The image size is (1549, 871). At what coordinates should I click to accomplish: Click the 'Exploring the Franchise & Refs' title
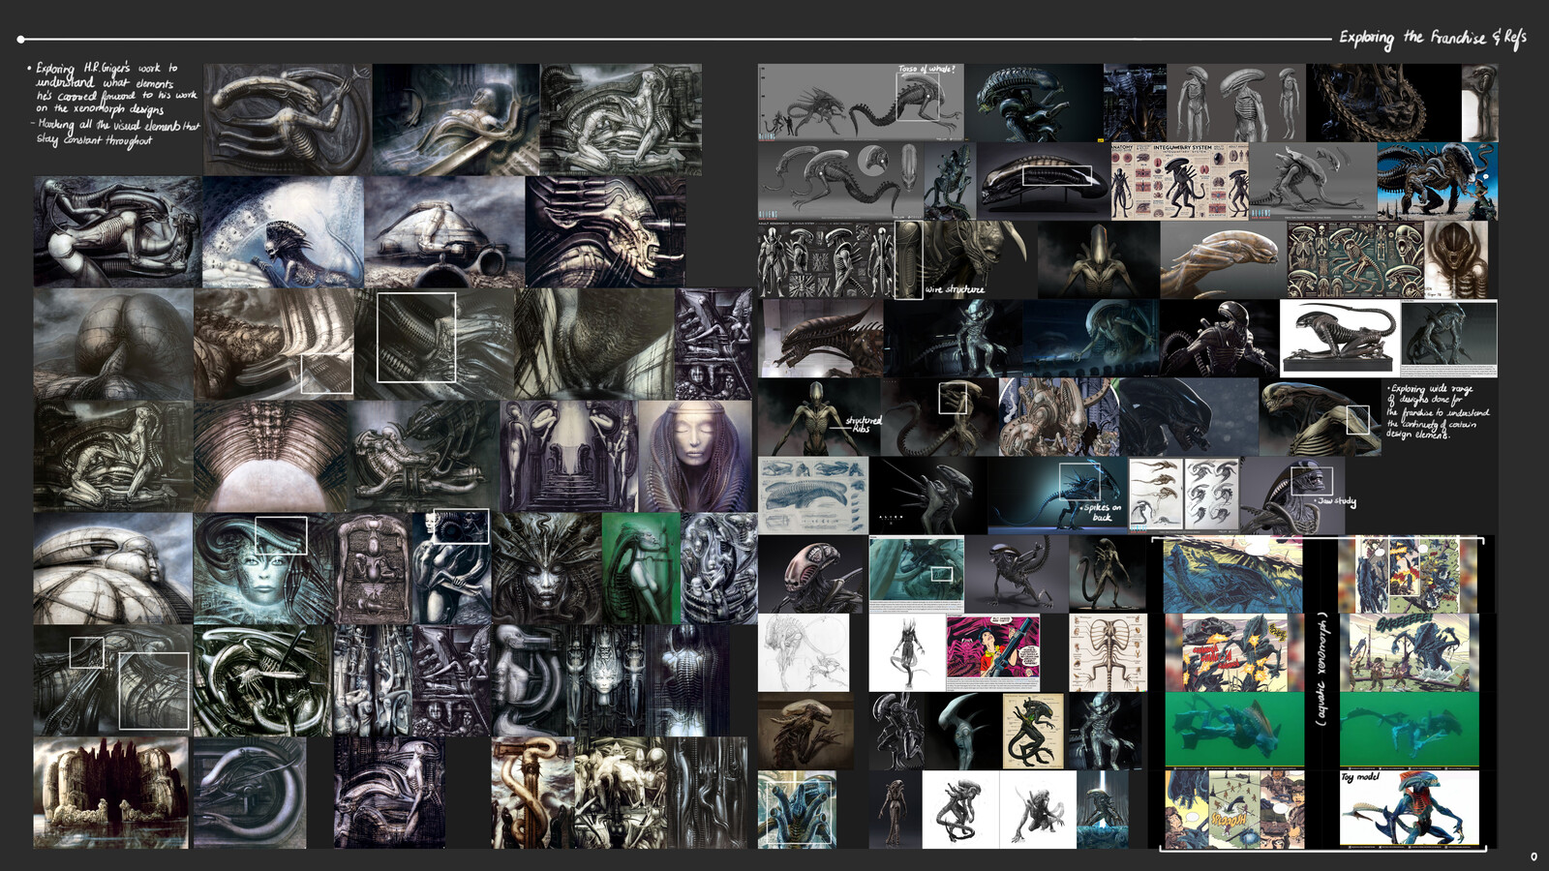point(1432,38)
